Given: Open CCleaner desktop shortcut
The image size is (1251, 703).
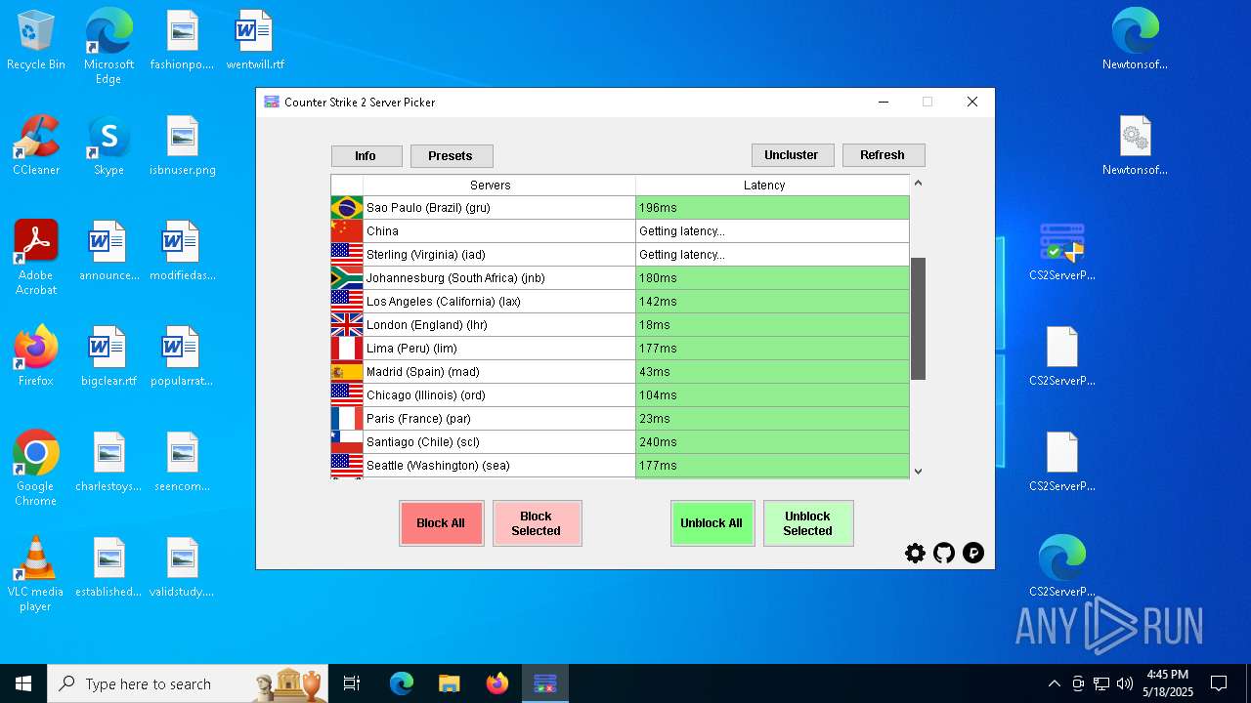Looking at the screenshot, I should [x=36, y=146].
